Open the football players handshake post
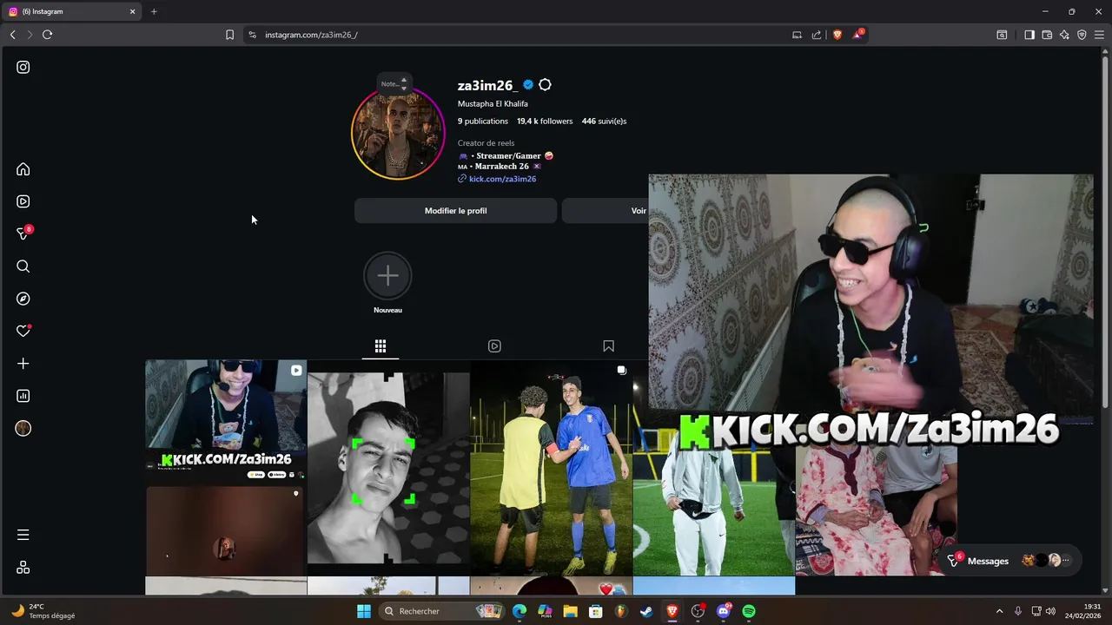This screenshot has height=625, width=1112. tap(551, 468)
